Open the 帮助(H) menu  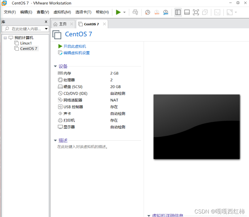coord(102,12)
